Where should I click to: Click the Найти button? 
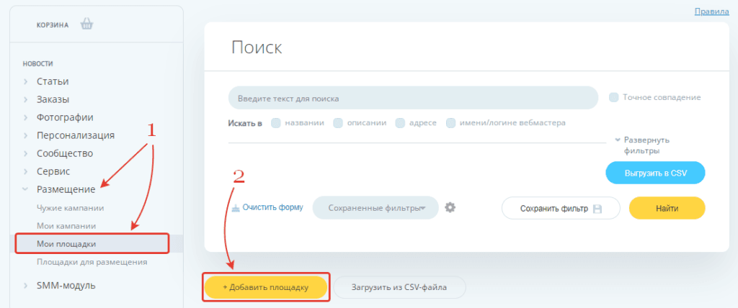(x=667, y=208)
